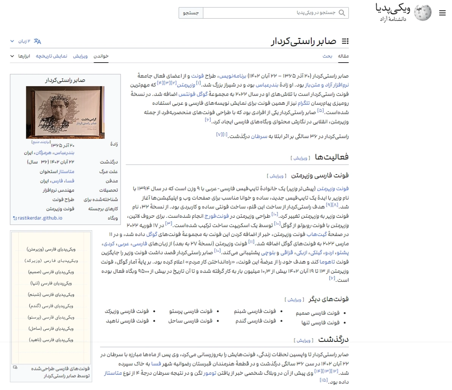Follow the برنامه‌نویس link in the intro
The image size is (452, 390).
[232, 76]
